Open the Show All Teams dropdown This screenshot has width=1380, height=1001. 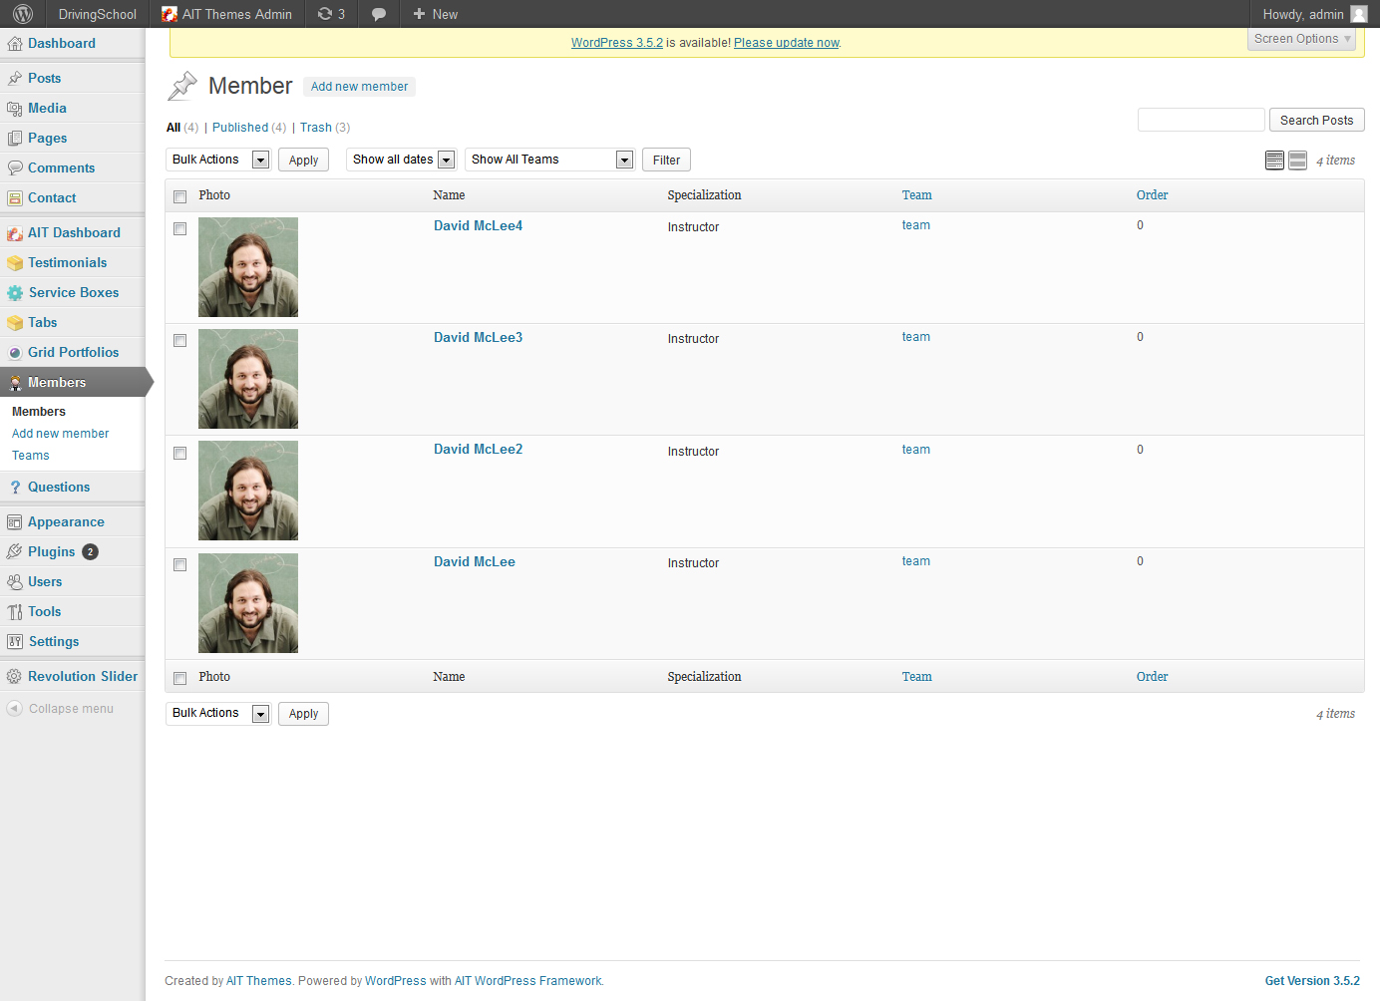pos(550,160)
